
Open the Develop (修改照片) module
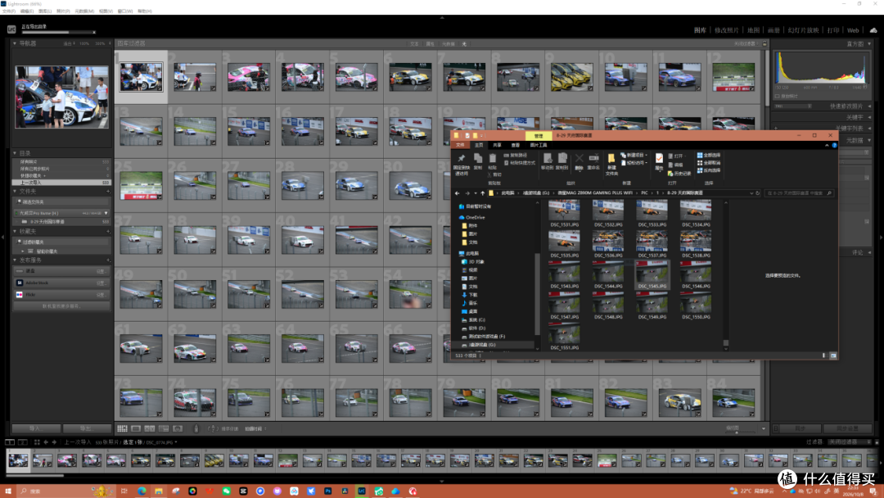point(726,29)
